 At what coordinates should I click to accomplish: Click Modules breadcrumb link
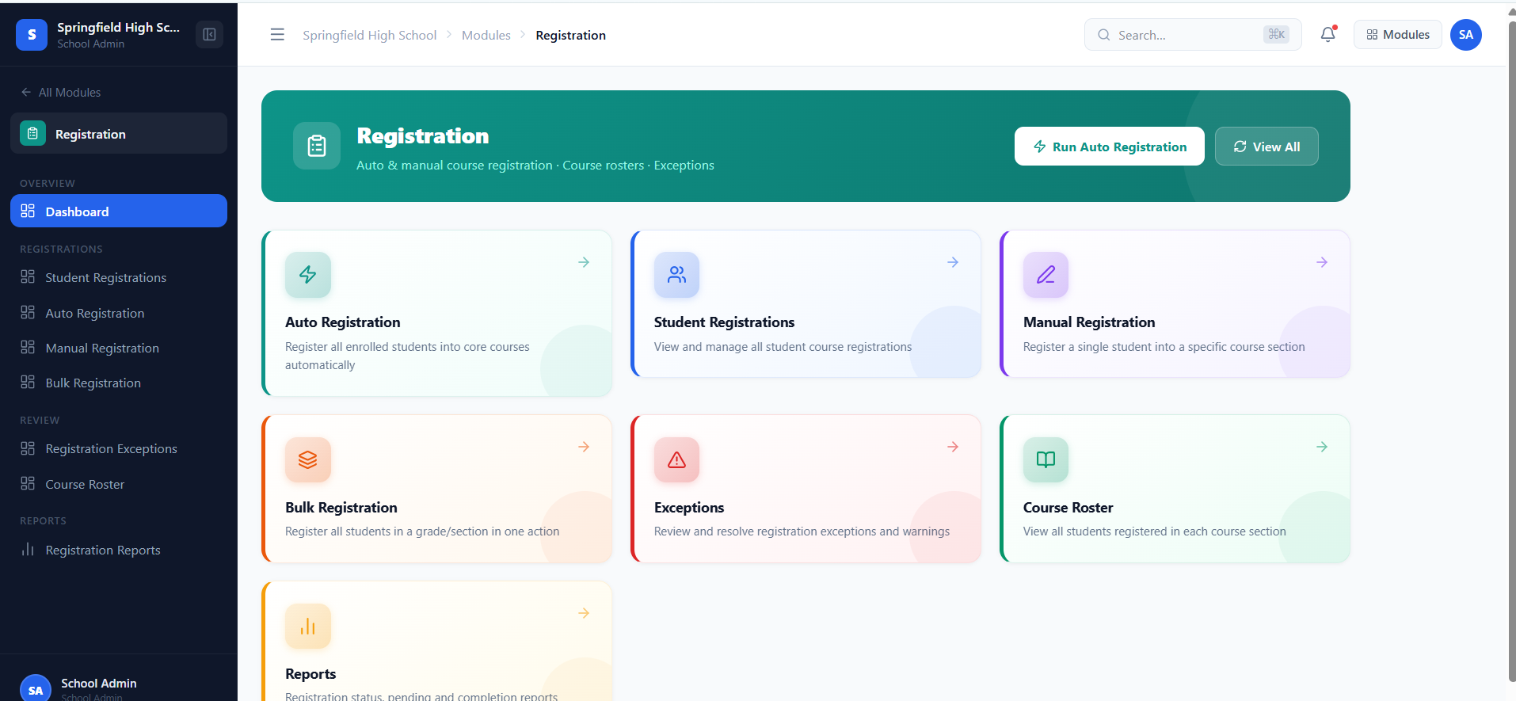pyautogui.click(x=486, y=35)
